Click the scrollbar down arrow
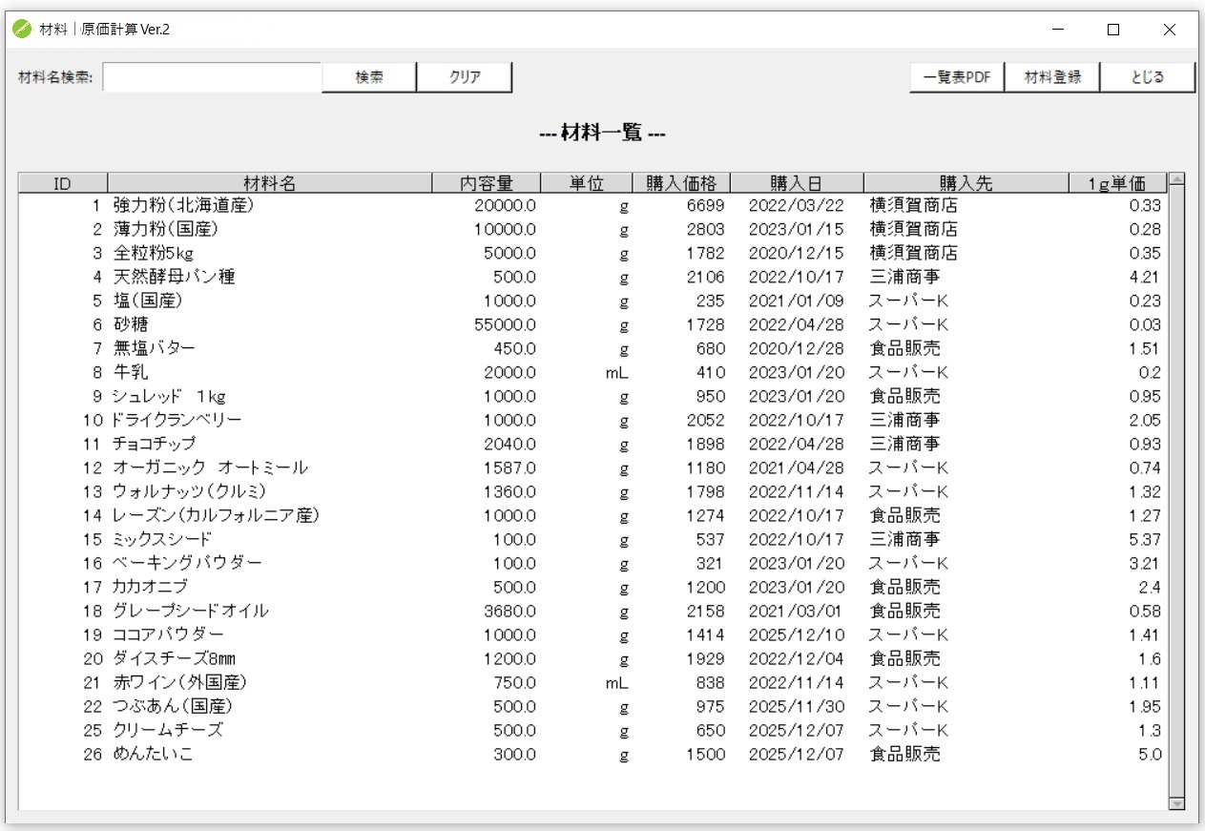This screenshot has width=1205, height=831. [1176, 801]
